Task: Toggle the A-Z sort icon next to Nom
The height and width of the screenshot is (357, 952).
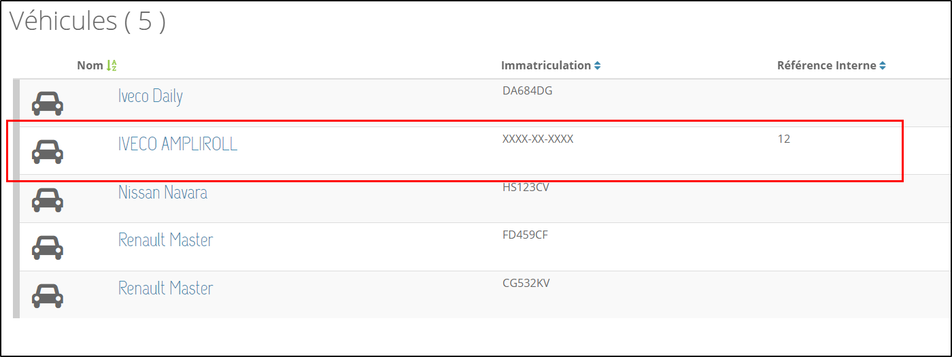Action: coord(112,66)
